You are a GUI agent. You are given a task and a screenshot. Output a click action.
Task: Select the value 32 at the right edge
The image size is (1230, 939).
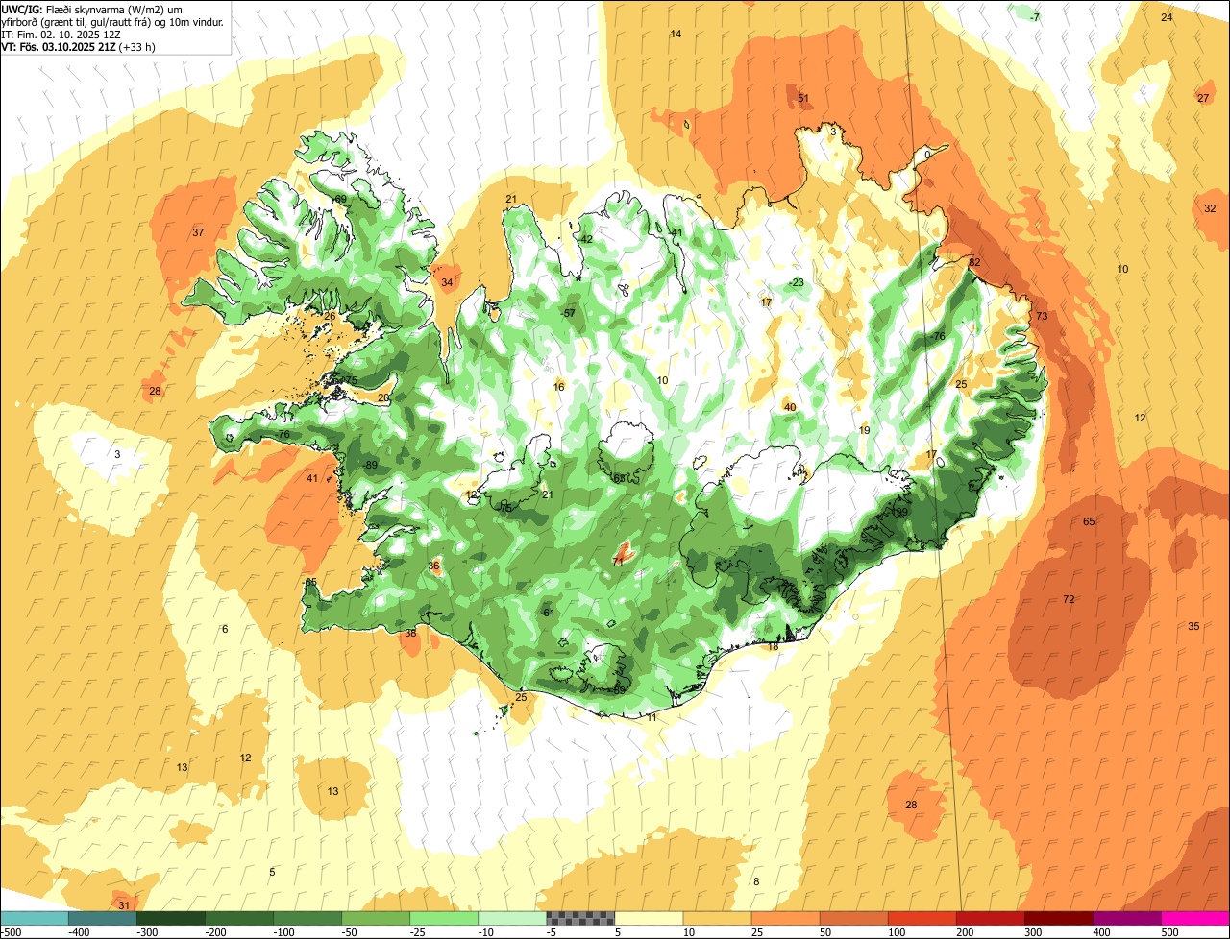1210,208
